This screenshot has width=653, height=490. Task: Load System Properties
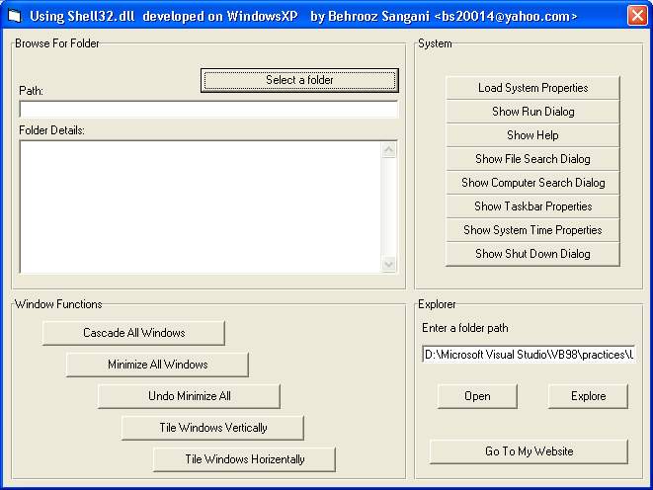point(532,88)
